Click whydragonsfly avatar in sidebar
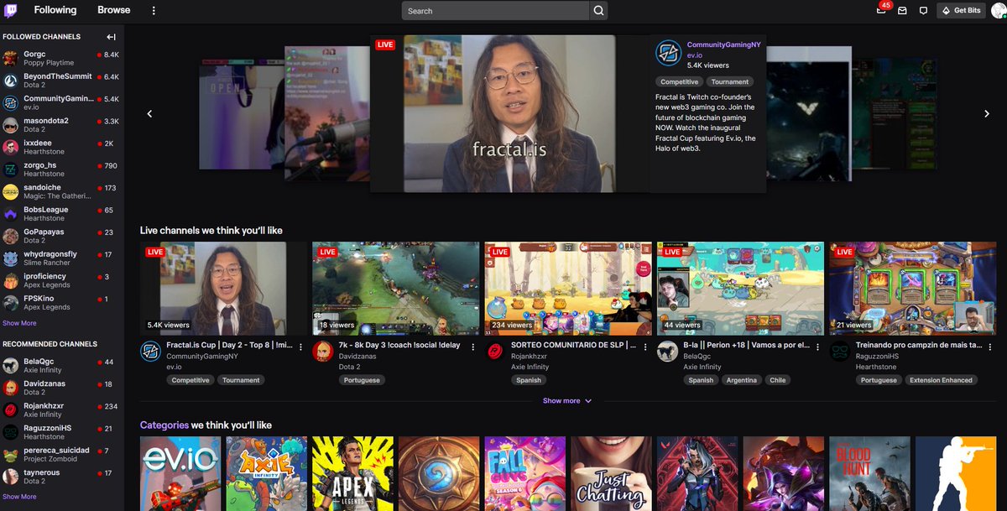Screen dimensions: 1007x511 pos(10,258)
